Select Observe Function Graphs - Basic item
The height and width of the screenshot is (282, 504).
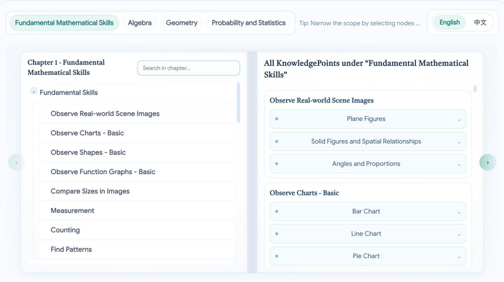tap(137, 172)
